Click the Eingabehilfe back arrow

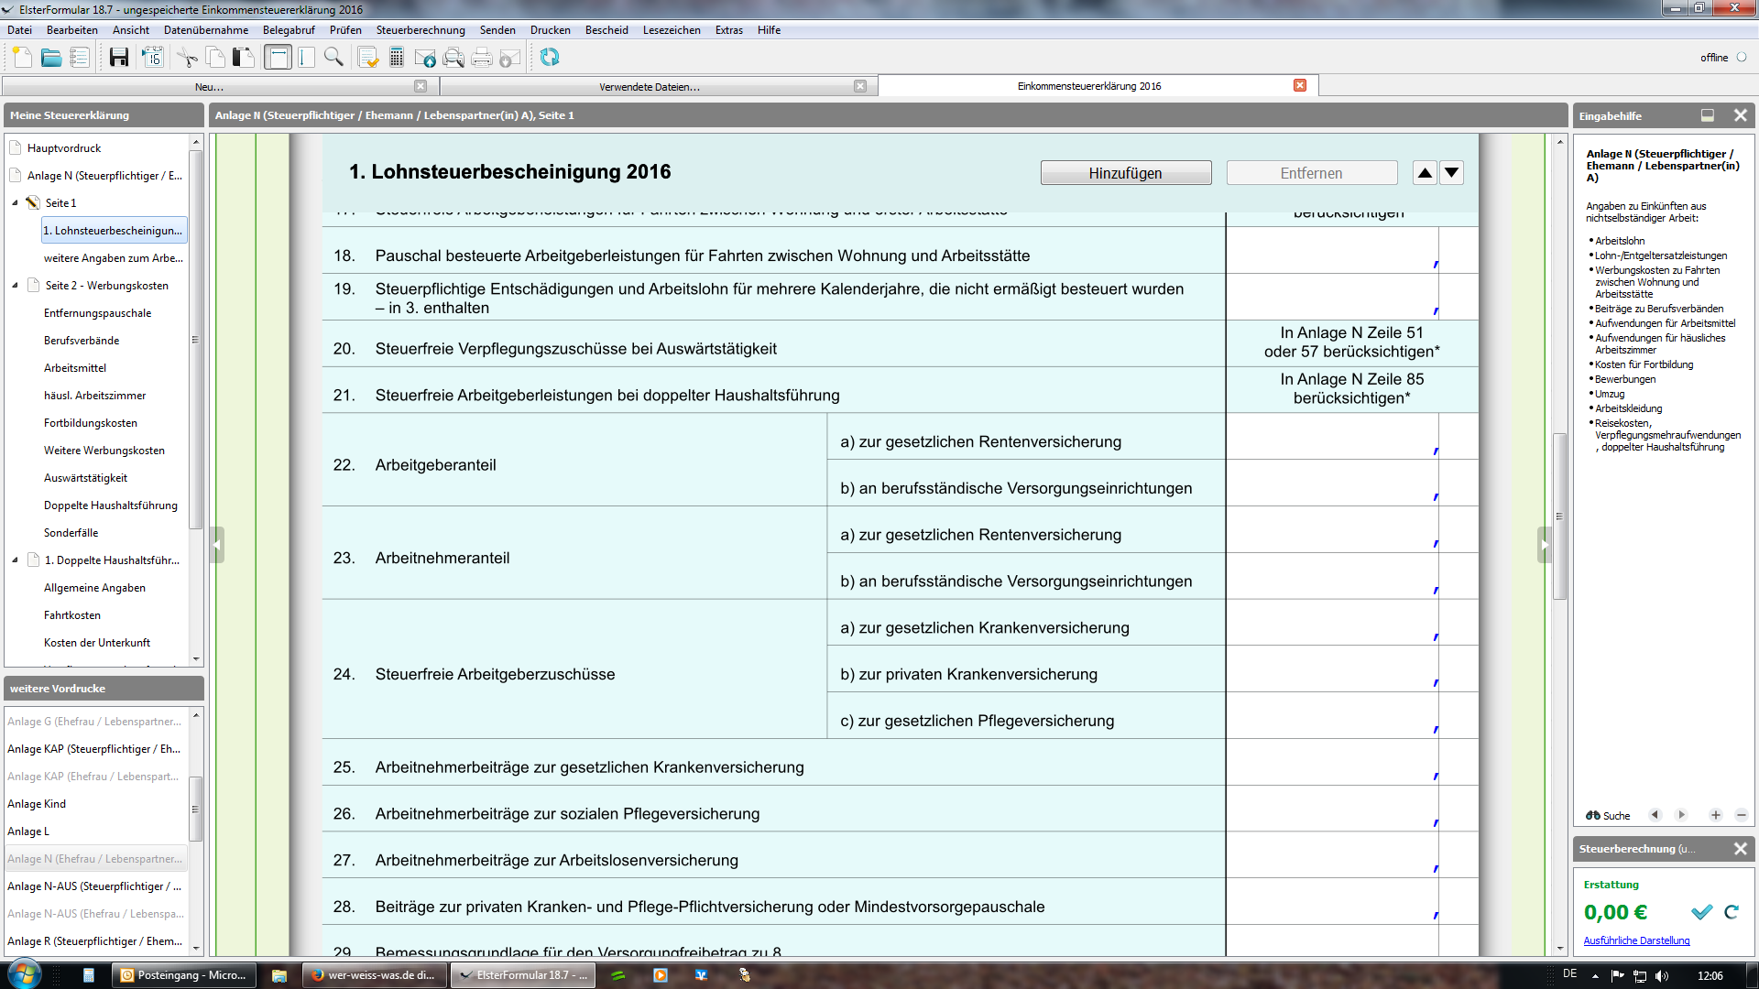1655,815
